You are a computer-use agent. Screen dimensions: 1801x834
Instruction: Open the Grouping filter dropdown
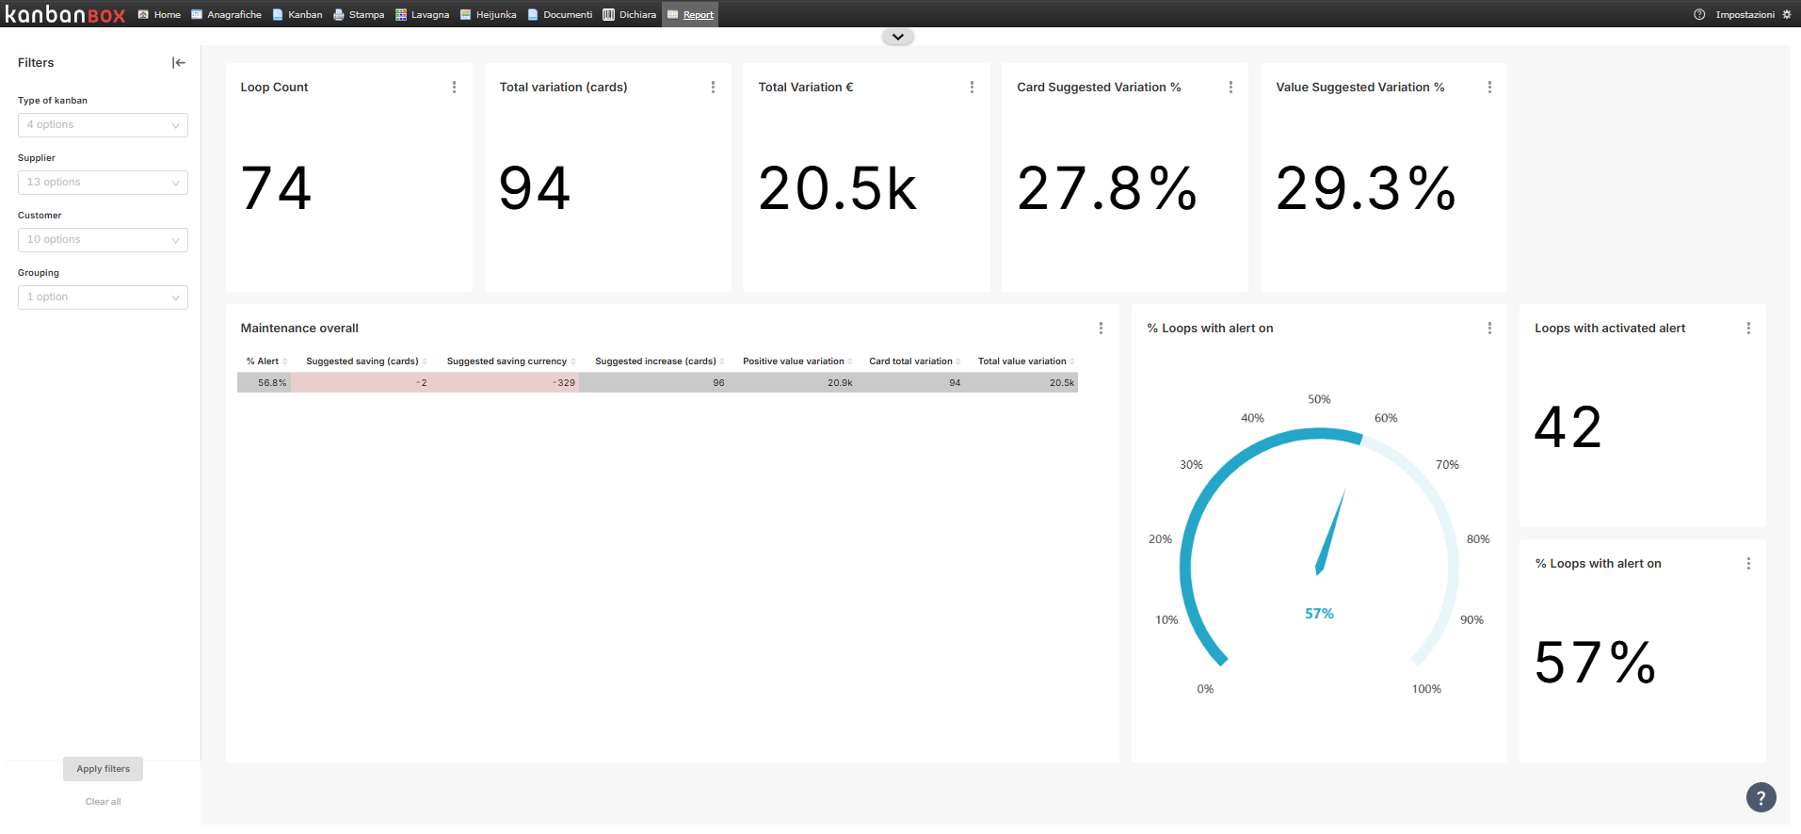pyautogui.click(x=103, y=297)
